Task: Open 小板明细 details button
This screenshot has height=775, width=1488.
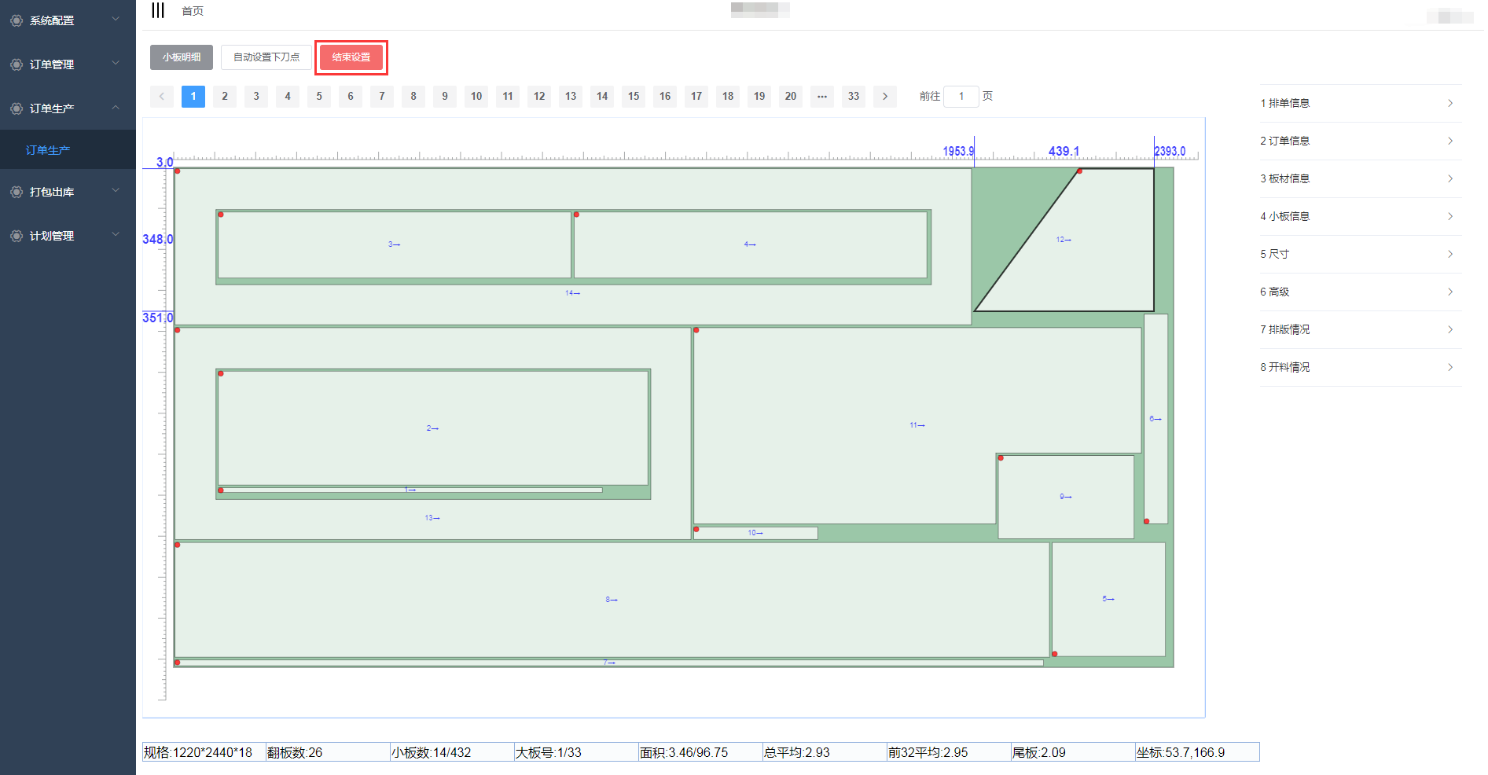Action: click(x=182, y=57)
